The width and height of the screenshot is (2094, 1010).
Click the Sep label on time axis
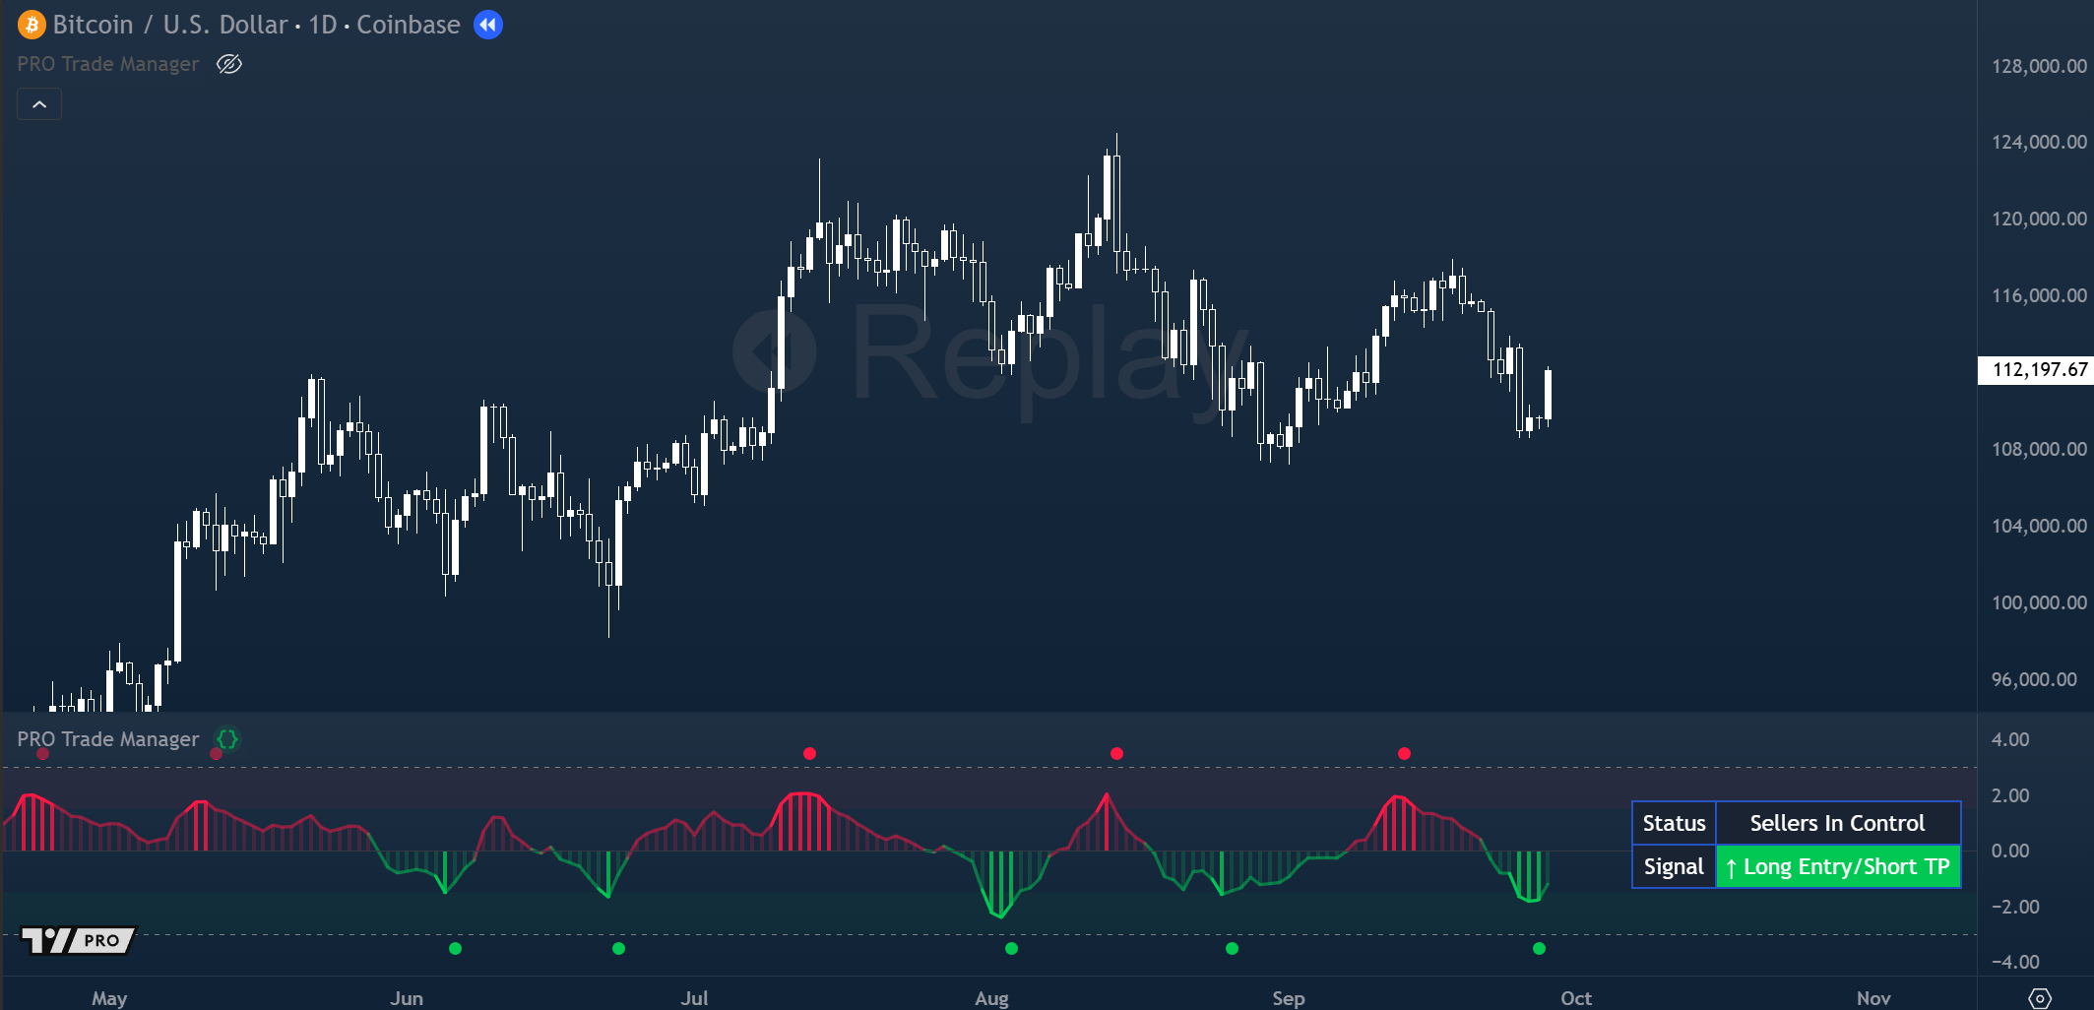click(x=1288, y=998)
